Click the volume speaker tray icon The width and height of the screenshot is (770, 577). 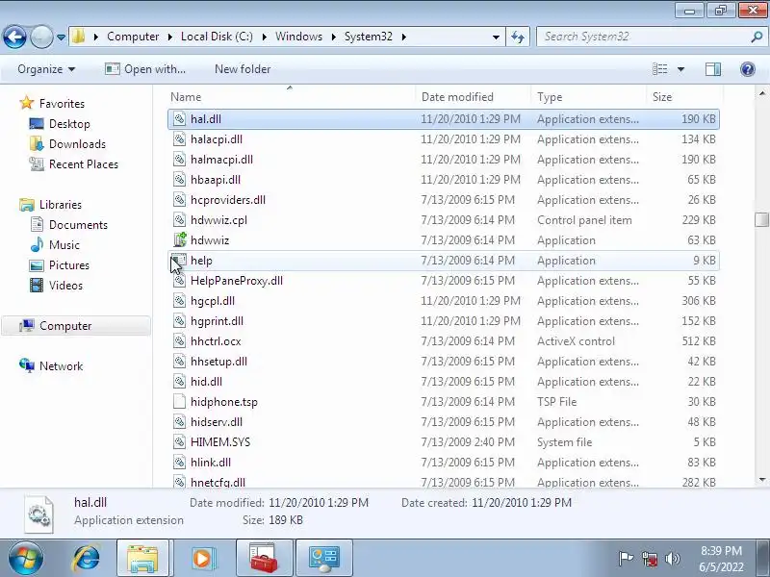672,559
